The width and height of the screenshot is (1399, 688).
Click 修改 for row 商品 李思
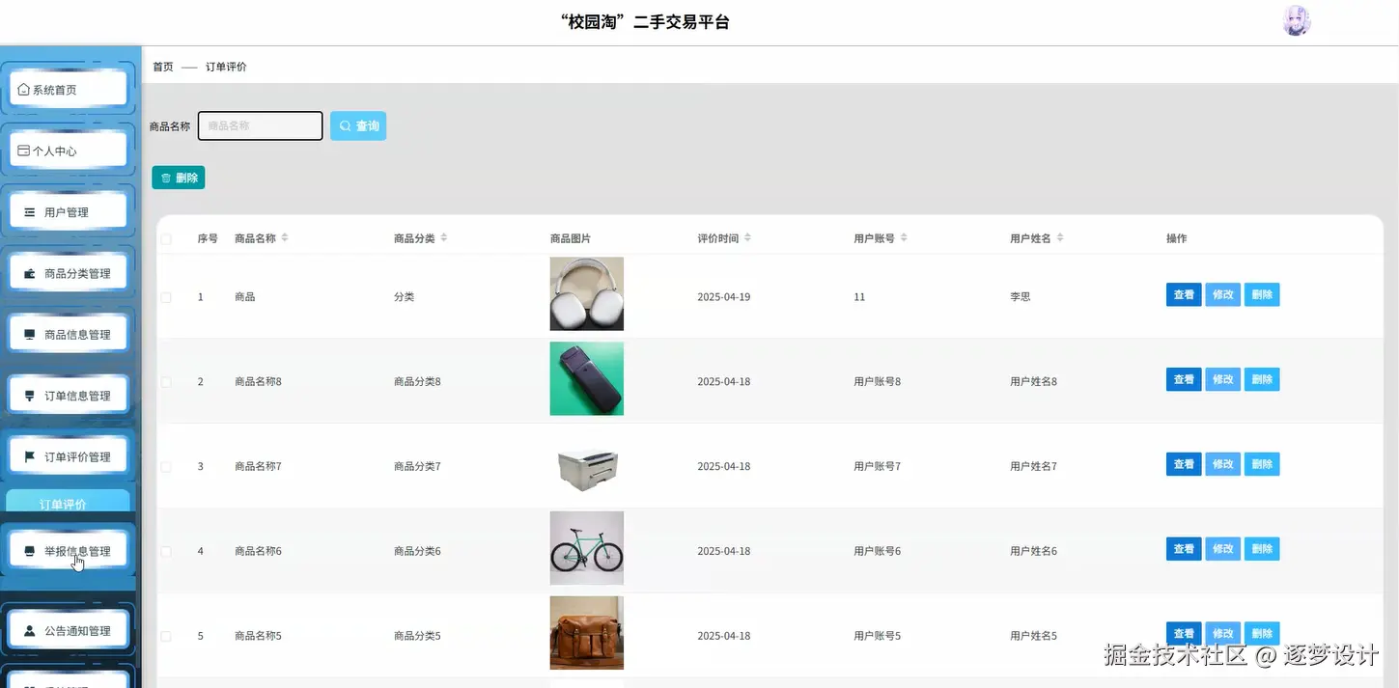[x=1223, y=295]
